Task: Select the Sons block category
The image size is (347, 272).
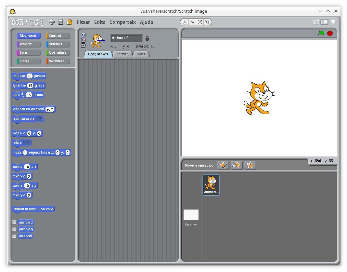Action: pos(29,52)
